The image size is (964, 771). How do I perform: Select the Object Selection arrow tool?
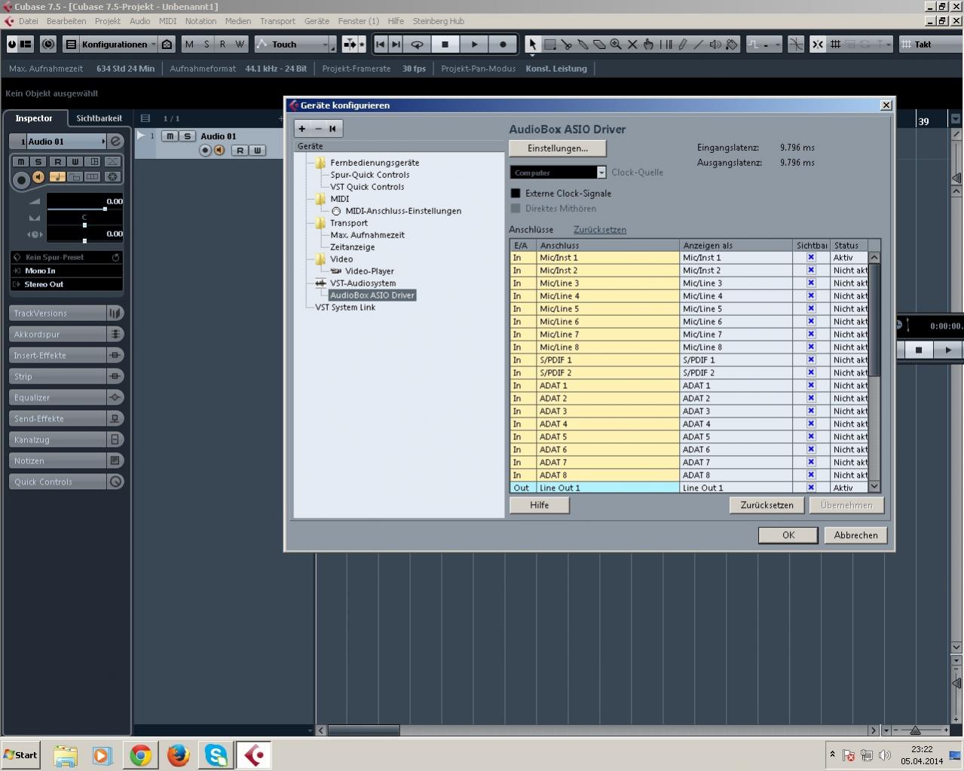click(x=533, y=44)
